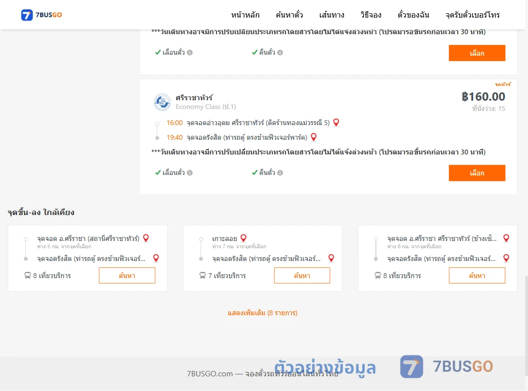
Task: Click the ฿160.00 price text
Action: [x=483, y=97]
